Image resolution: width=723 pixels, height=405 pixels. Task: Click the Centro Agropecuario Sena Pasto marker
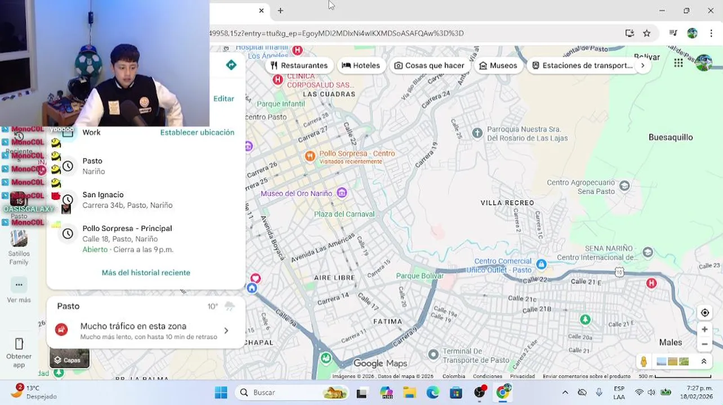click(624, 186)
